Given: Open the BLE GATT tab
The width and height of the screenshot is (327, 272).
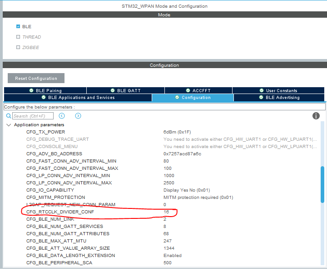Looking at the screenshot, I should [125, 90].
